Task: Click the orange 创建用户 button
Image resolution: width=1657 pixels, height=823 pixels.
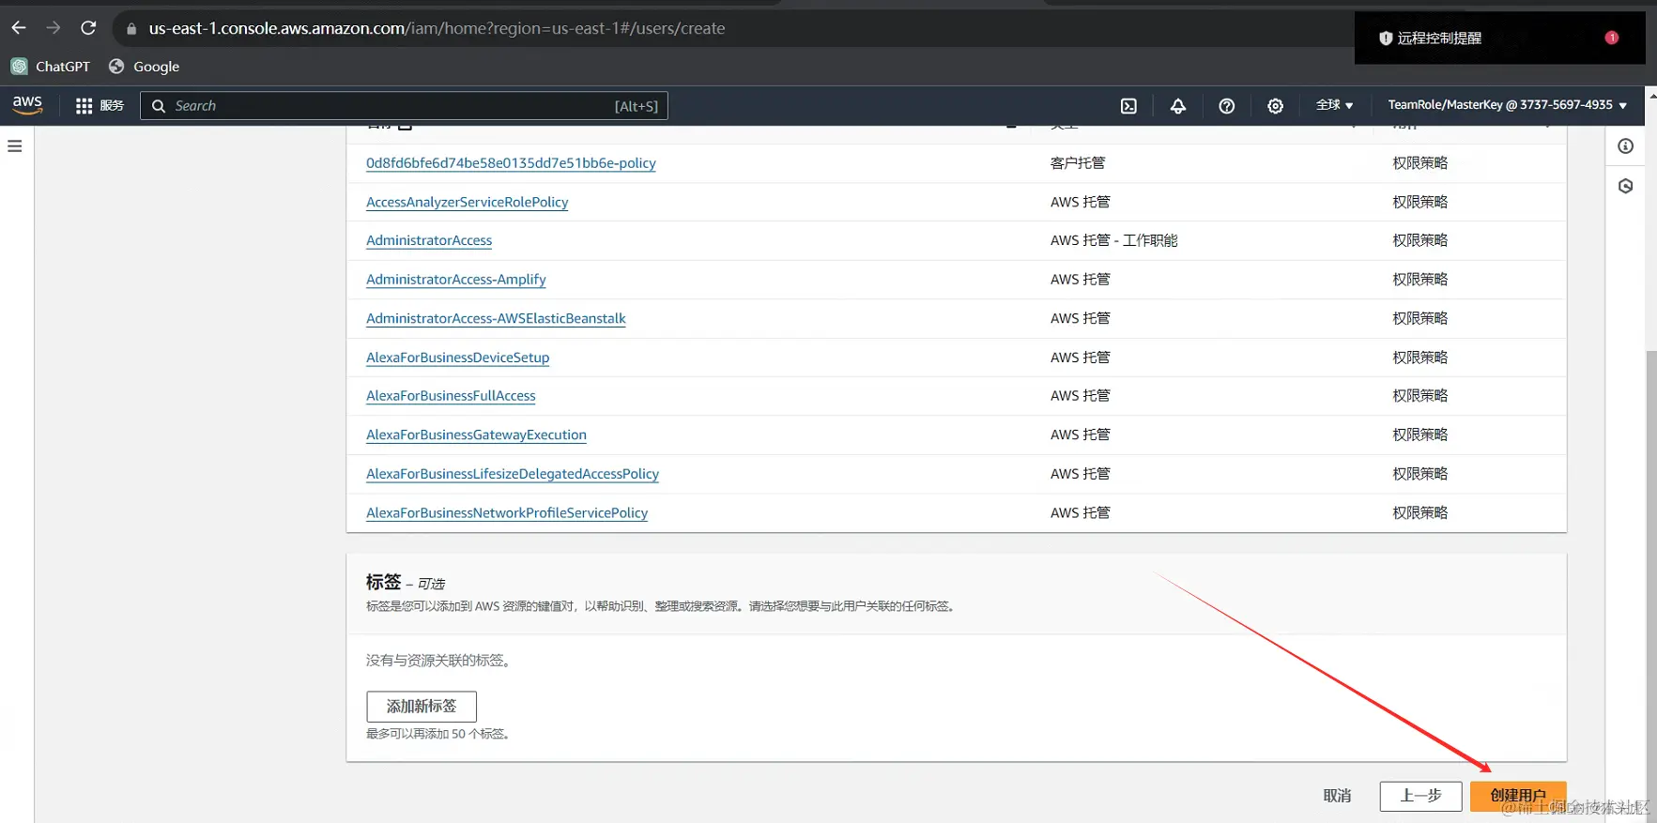Action: (1518, 796)
